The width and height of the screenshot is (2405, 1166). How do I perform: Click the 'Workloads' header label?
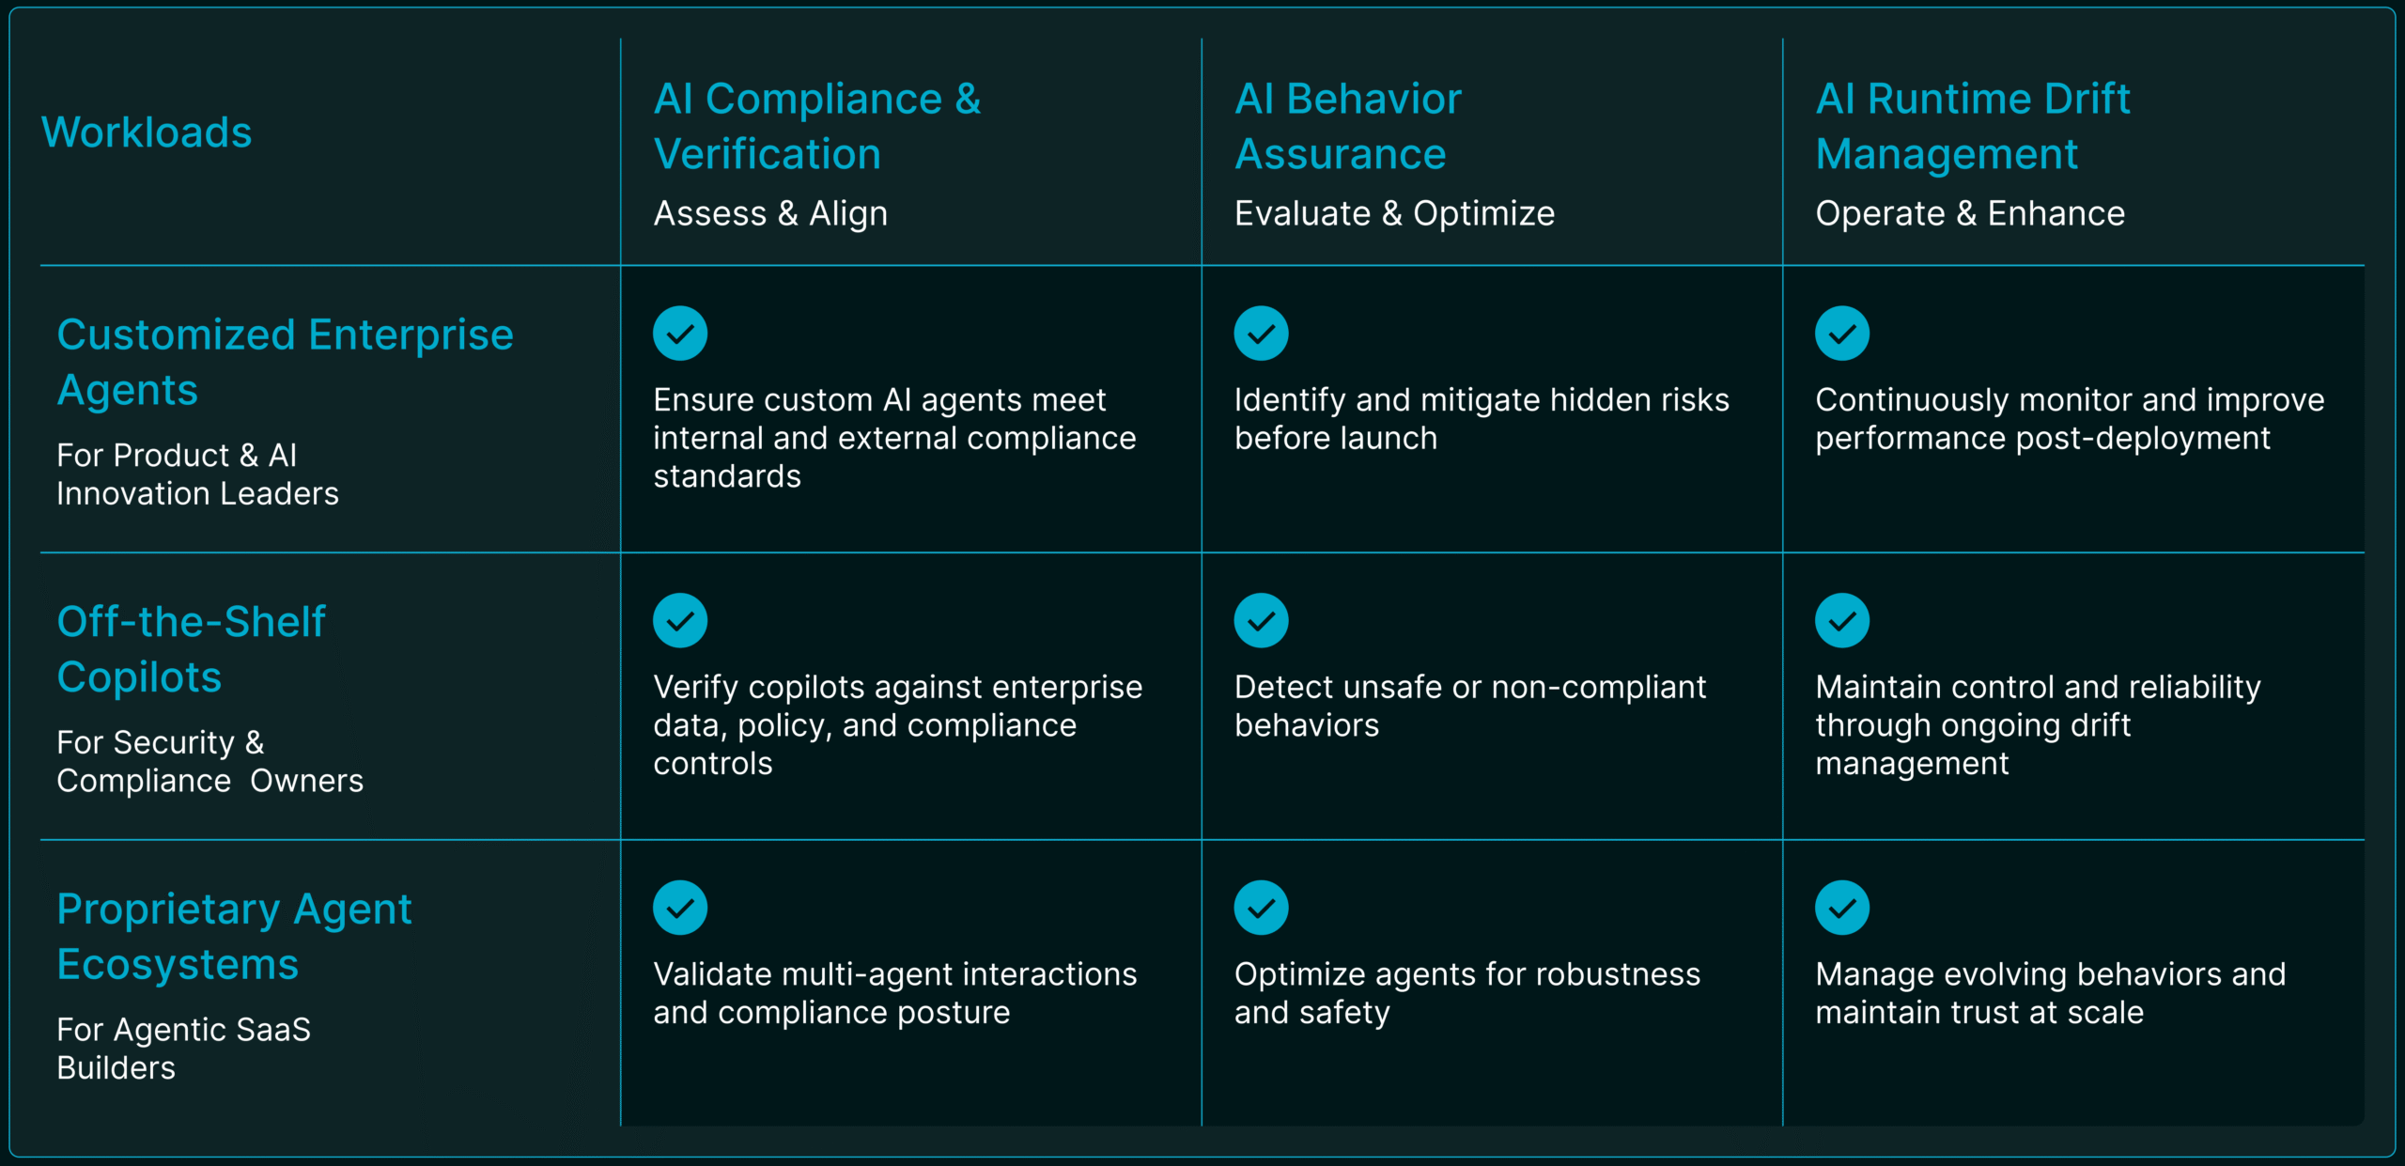click(147, 132)
